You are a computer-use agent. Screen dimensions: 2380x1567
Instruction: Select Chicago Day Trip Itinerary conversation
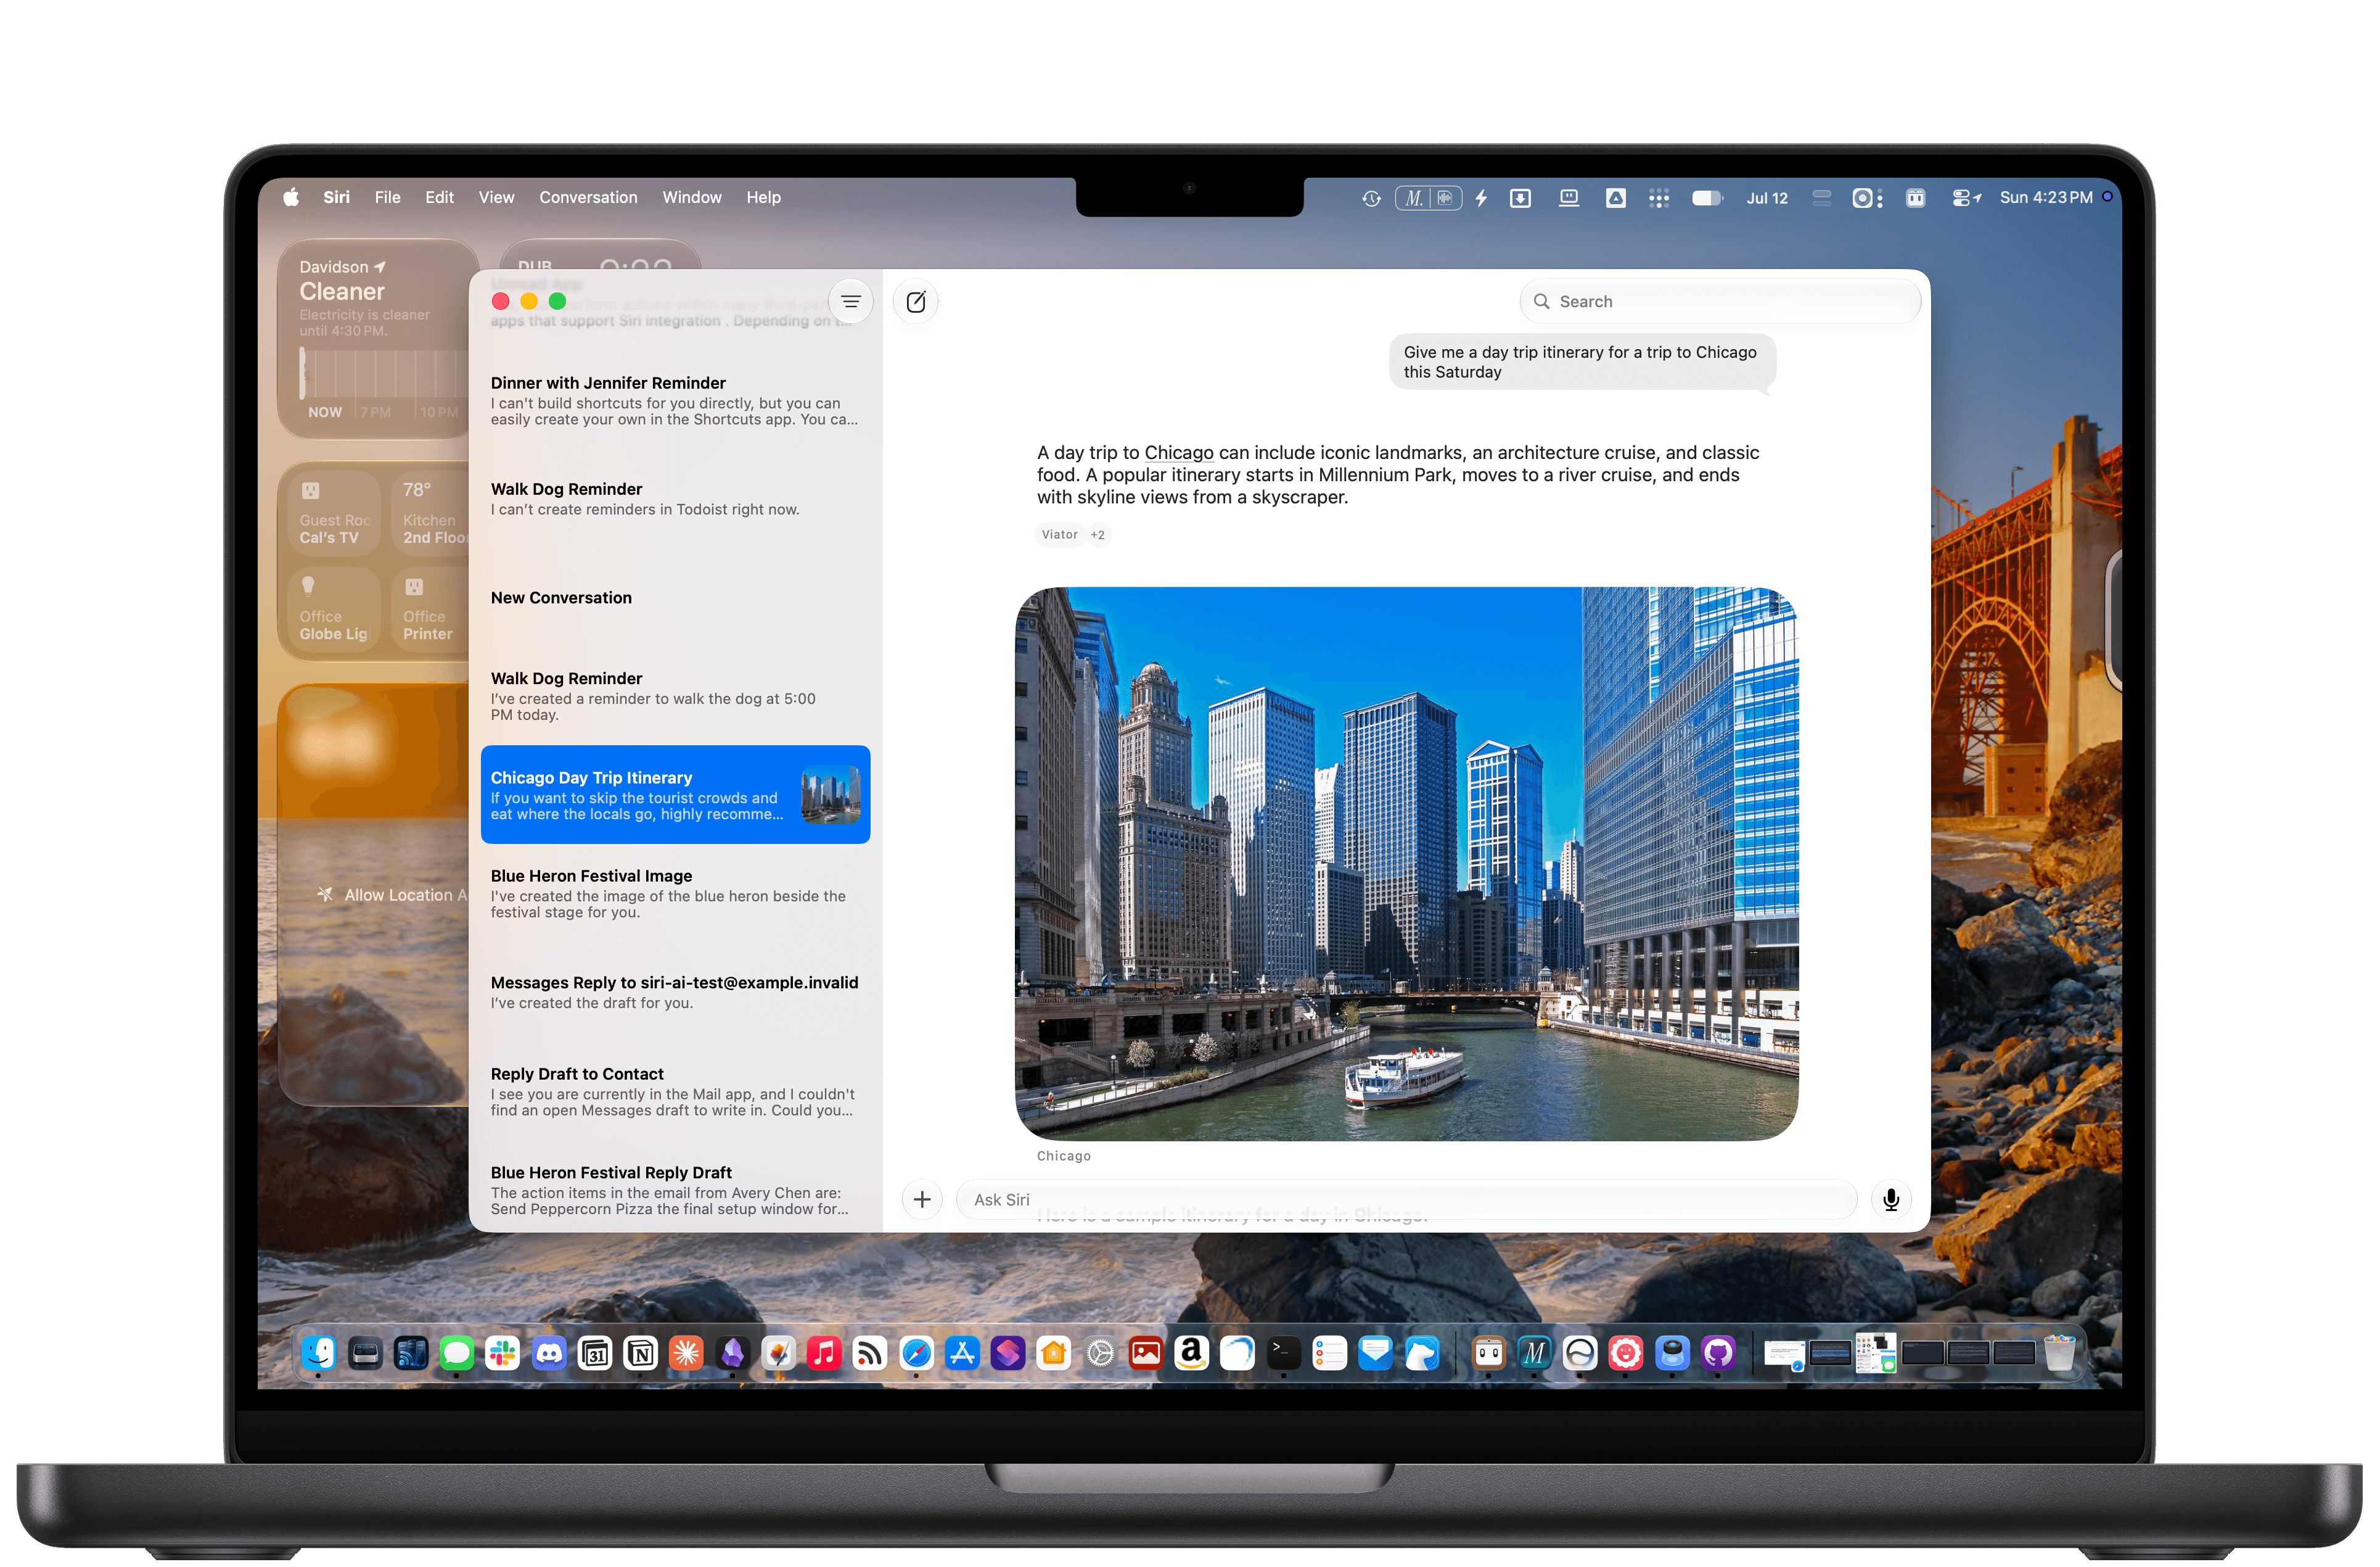[x=675, y=795]
